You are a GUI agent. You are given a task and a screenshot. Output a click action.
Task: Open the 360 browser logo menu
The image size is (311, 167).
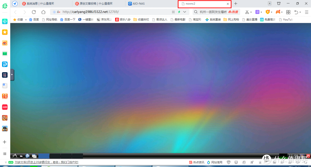point(5,6)
